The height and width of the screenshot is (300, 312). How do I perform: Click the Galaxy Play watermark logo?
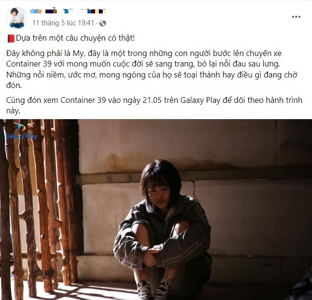point(22,132)
